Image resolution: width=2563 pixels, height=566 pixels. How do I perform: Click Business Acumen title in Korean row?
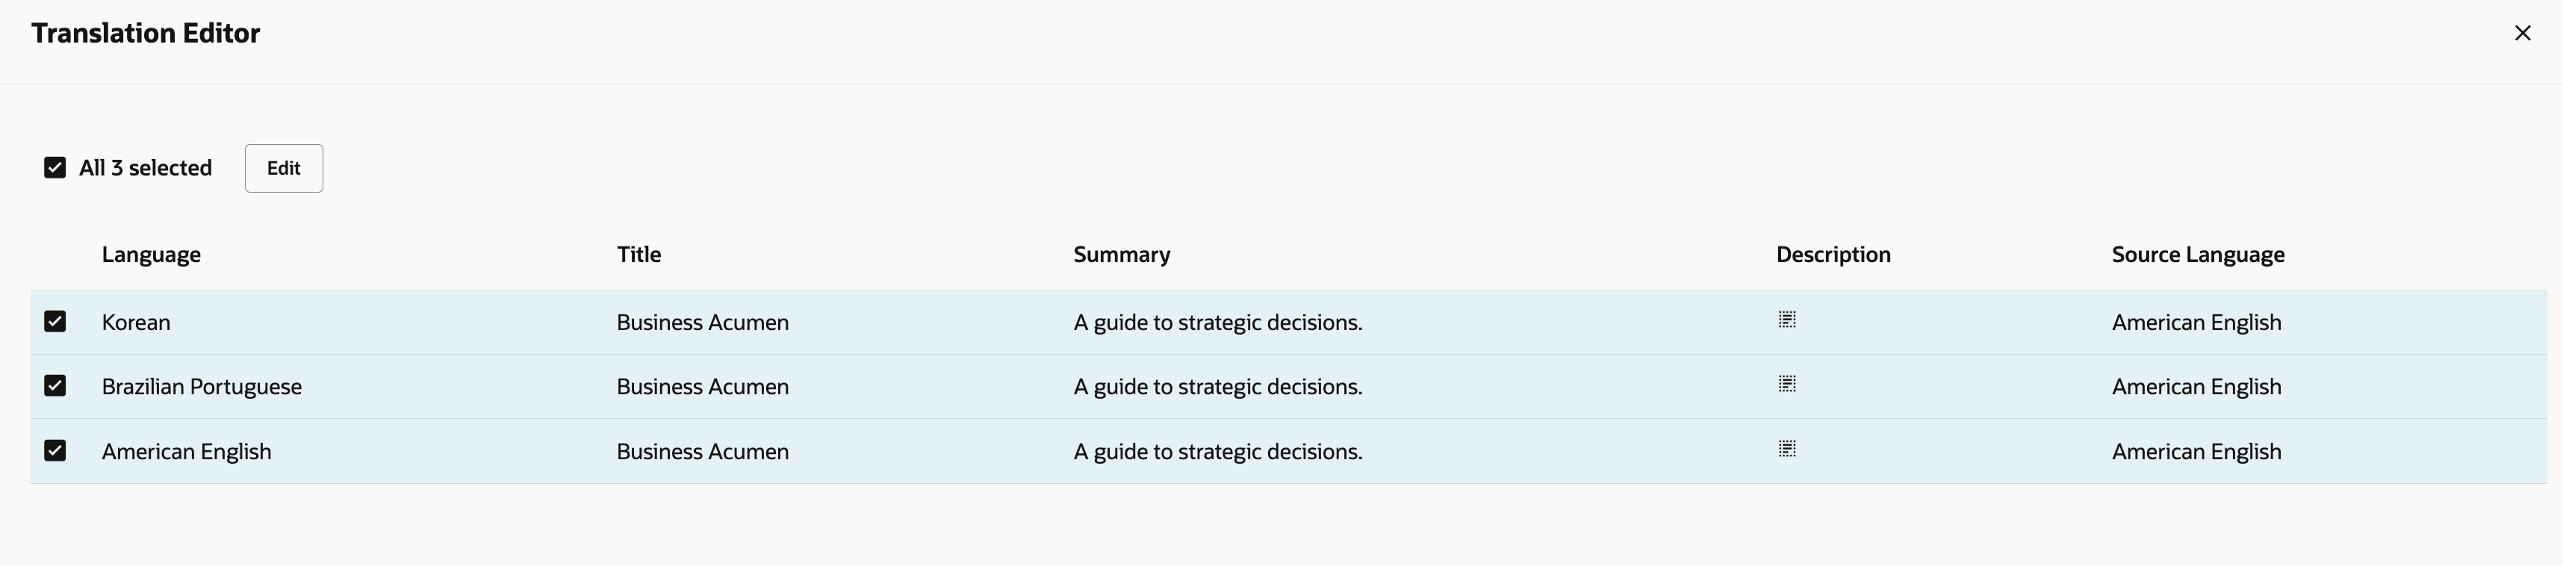pos(703,323)
